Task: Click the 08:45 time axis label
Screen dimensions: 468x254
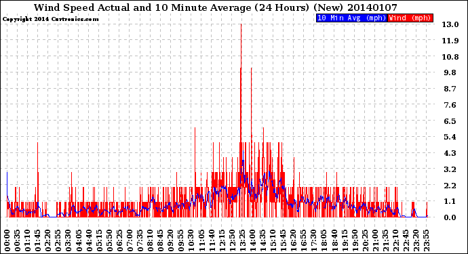Action: pyautogui.click(x=161, y=240)
